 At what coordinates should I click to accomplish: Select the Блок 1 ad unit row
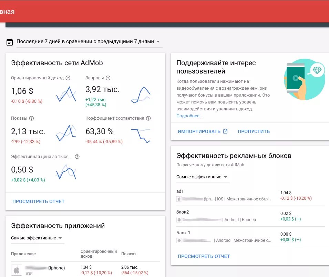pos(250,237)
